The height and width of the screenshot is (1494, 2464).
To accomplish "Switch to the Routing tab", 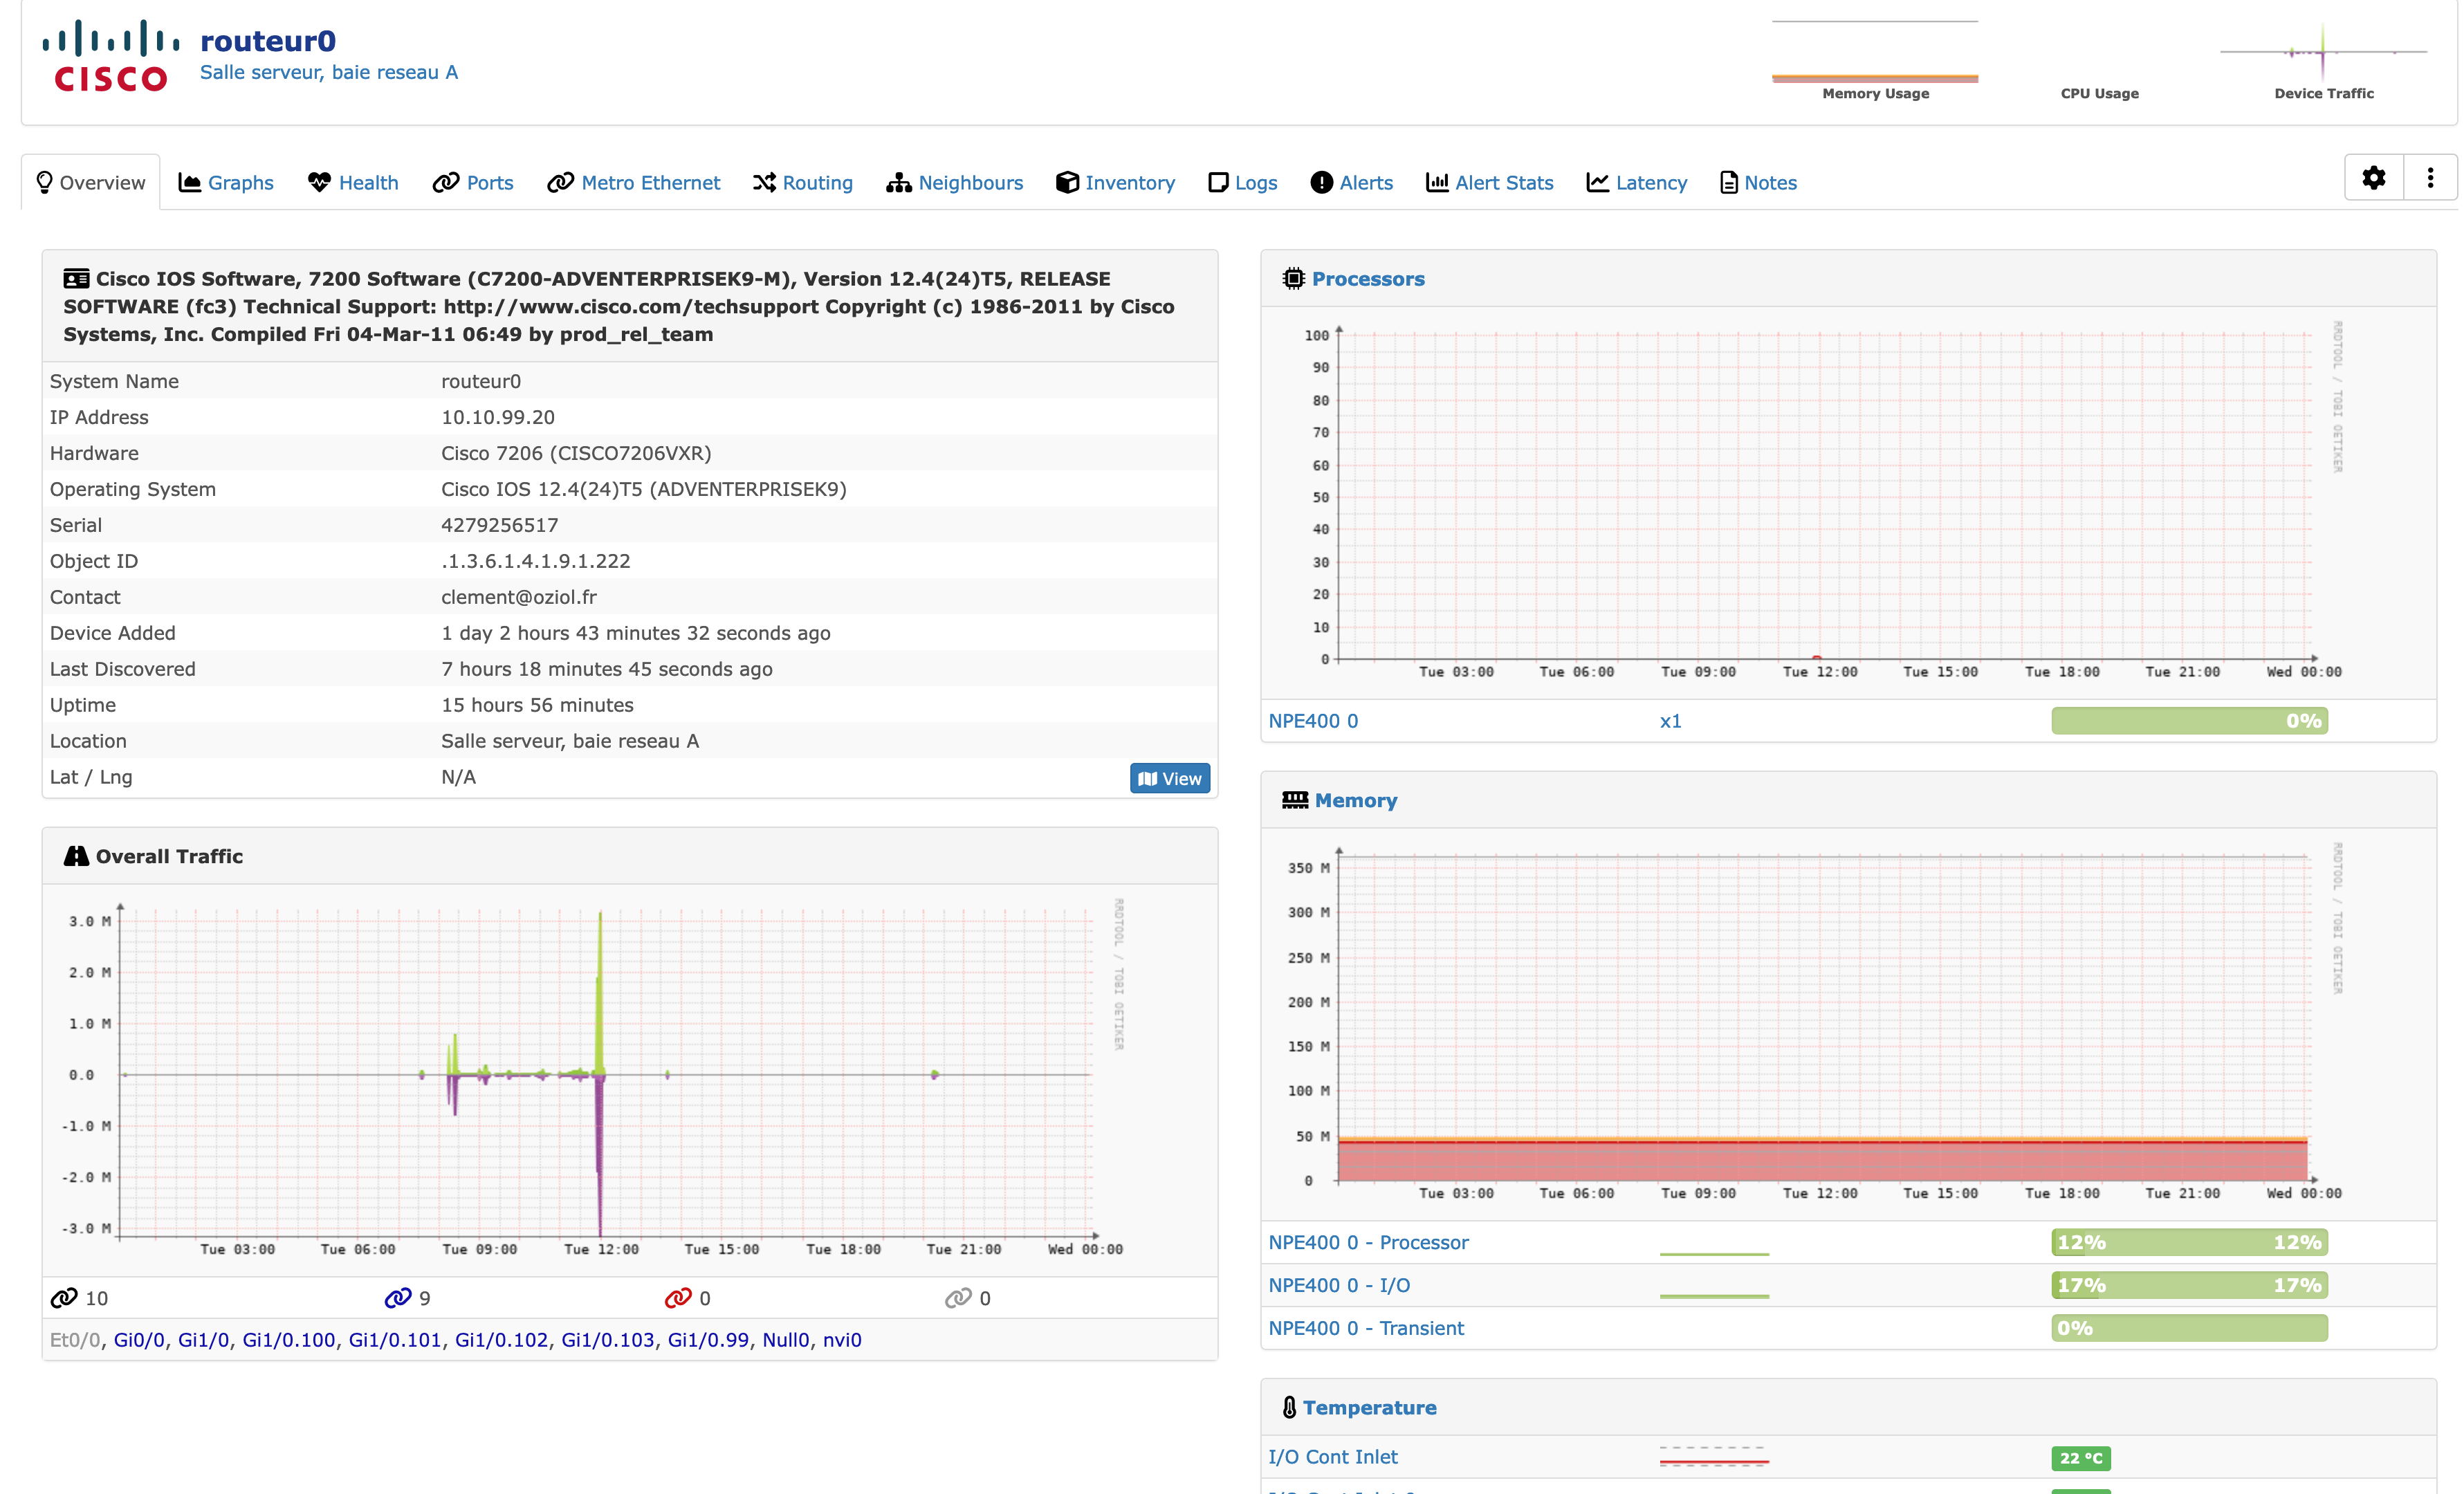I will tap(802, 183).
